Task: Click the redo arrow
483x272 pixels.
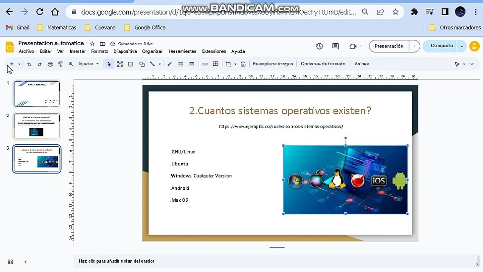Action: [39, 64]
